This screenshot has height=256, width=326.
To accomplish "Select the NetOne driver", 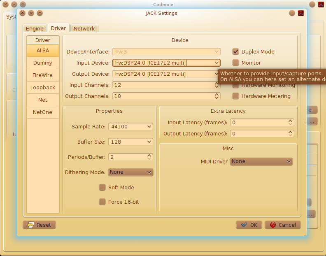I will [43, 112].
